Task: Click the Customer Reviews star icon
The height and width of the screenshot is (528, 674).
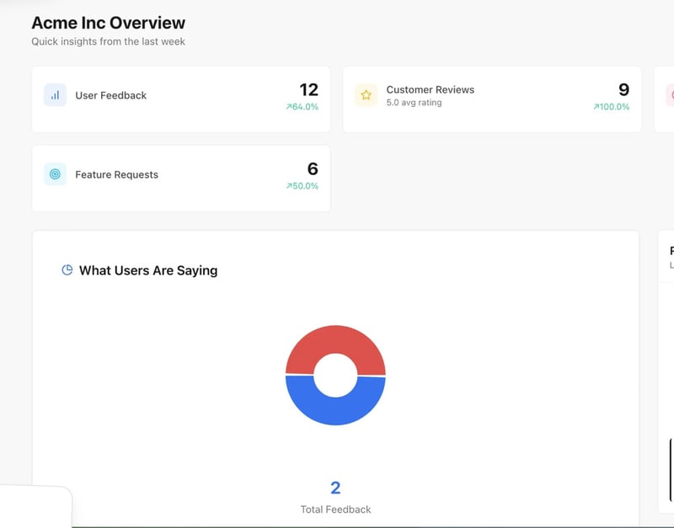Action: 366,95
